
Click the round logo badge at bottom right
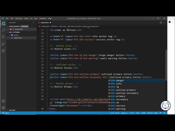(x=165, y=106)
